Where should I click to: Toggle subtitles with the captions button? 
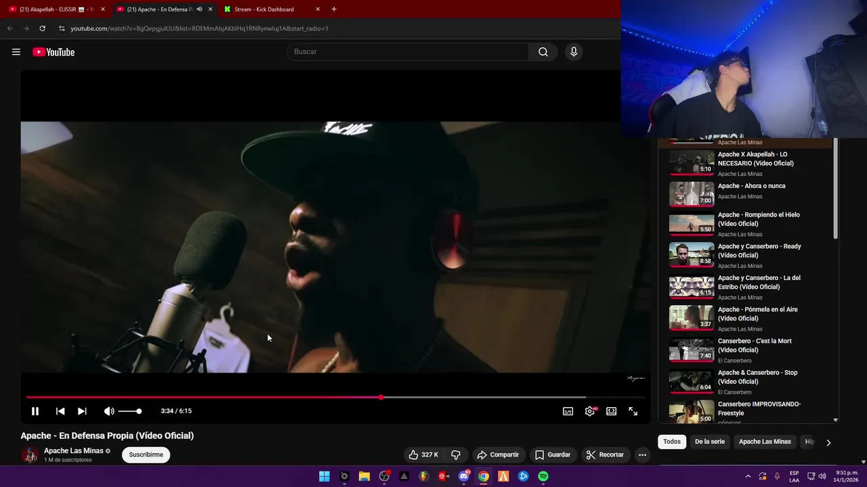(x=568, y=411)
